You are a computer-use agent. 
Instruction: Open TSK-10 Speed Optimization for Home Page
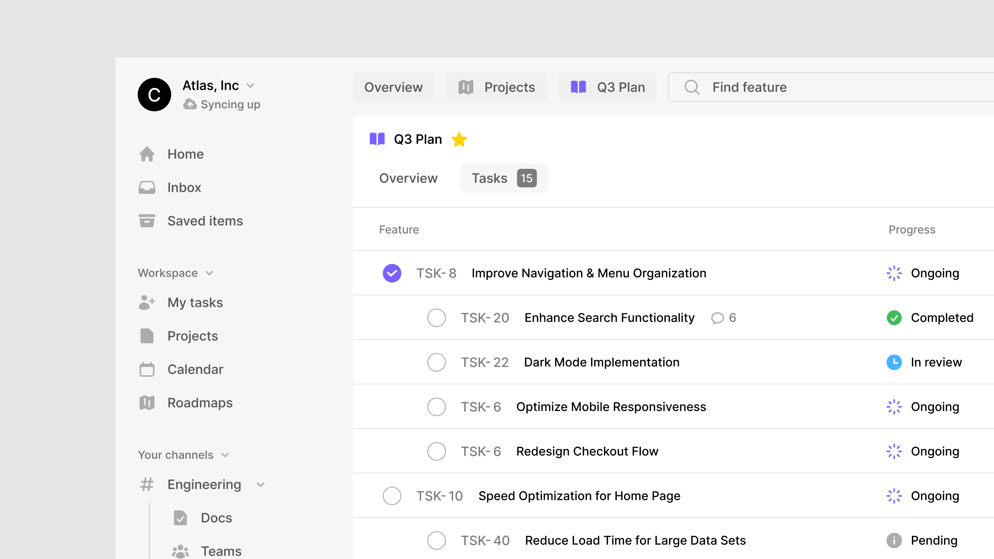pyautogui.click(x=579, y=496)
